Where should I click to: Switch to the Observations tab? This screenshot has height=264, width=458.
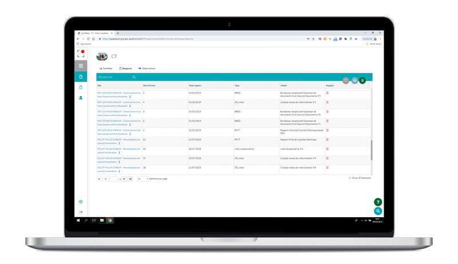(x=147, y=68)
